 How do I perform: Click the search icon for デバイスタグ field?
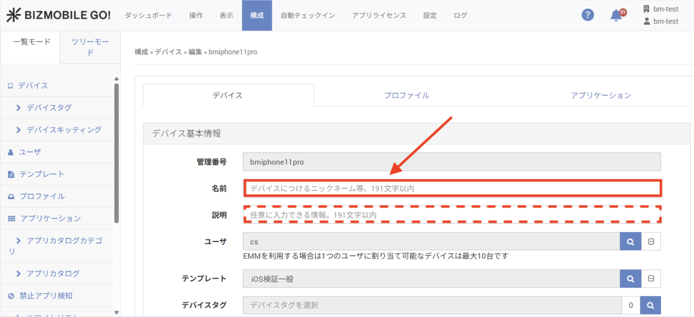point(650,305)
